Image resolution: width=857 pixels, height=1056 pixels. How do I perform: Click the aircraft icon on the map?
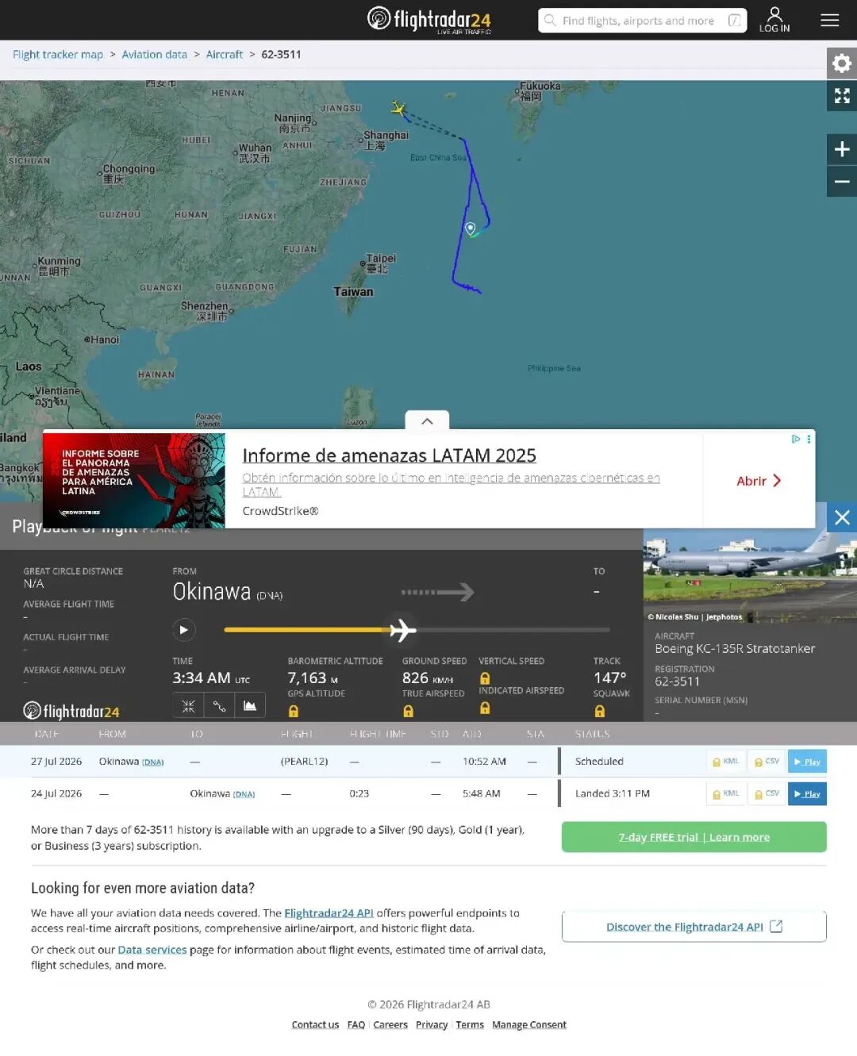pyautogui.click(x=398, y=108)
